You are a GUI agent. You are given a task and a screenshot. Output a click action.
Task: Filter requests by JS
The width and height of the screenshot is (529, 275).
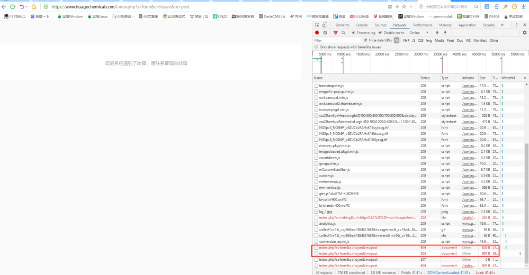(x=414, y=40)
